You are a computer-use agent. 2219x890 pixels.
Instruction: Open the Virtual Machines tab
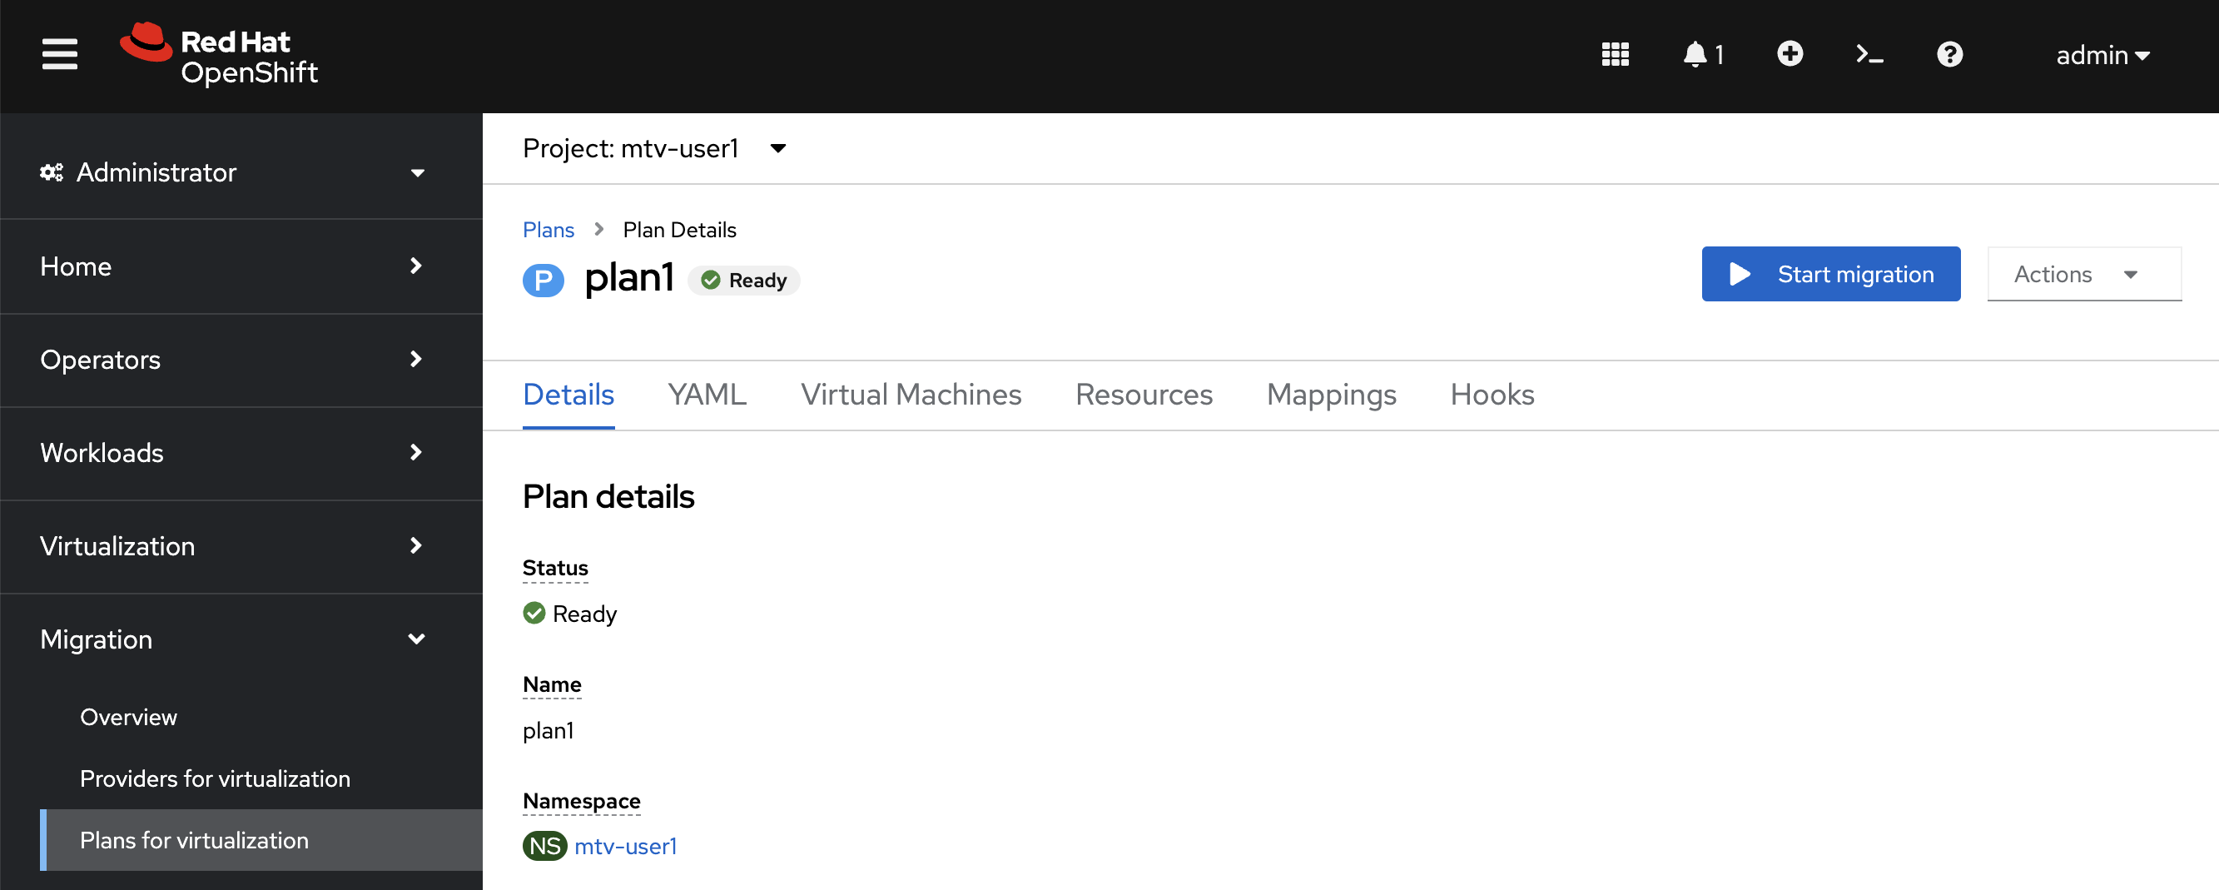911,394
